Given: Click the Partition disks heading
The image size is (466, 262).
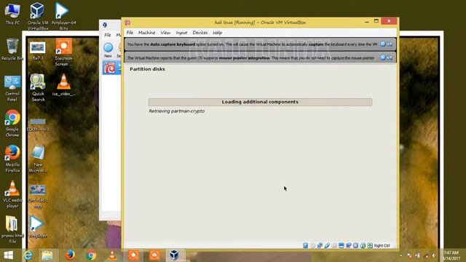Looking at the screenshot, I should coord(147,69).
